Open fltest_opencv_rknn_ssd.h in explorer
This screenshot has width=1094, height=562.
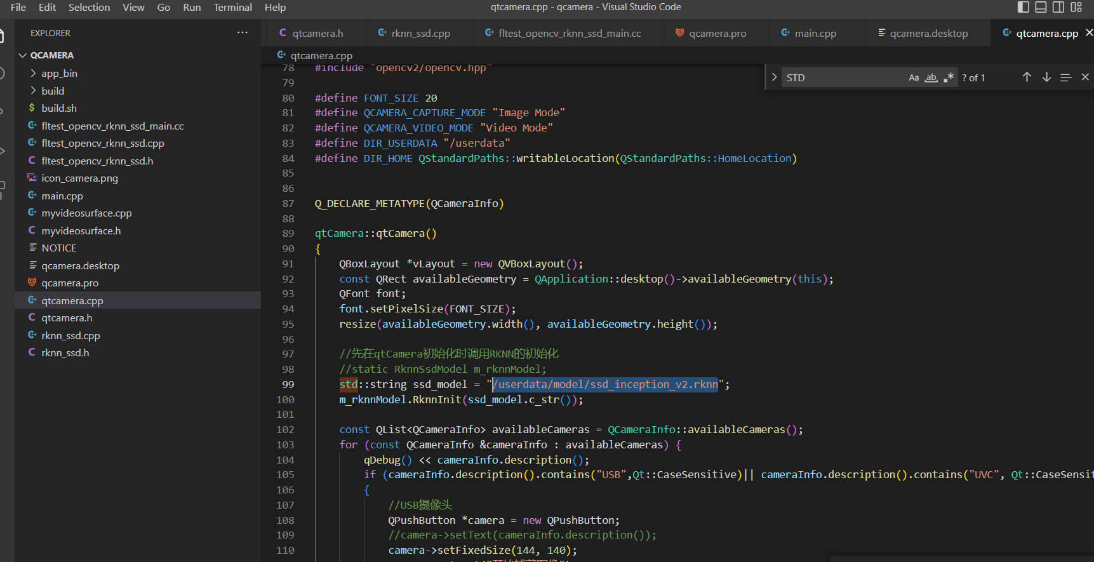pyautogui.click(x=138, y=161)
